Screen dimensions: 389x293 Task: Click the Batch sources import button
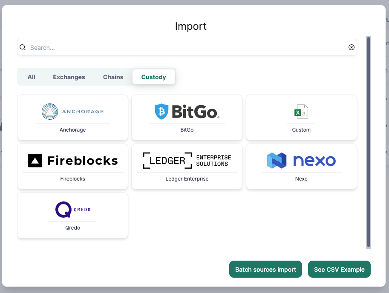tap(265, 269)
